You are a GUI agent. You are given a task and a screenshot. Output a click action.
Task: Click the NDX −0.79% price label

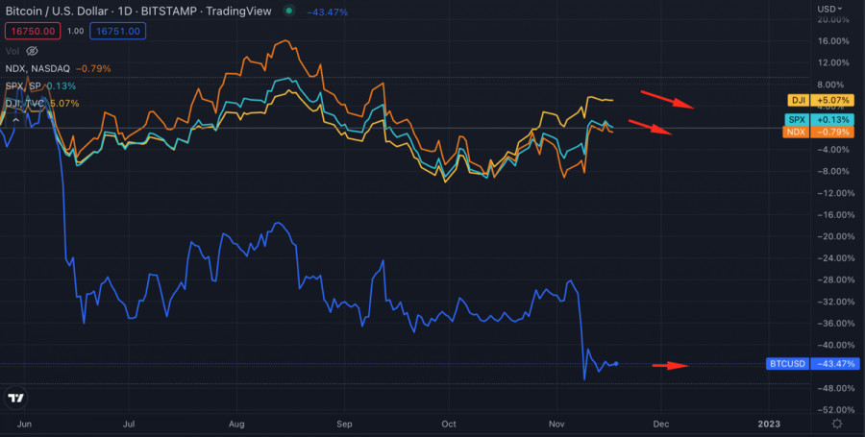(x=818, y=133)
